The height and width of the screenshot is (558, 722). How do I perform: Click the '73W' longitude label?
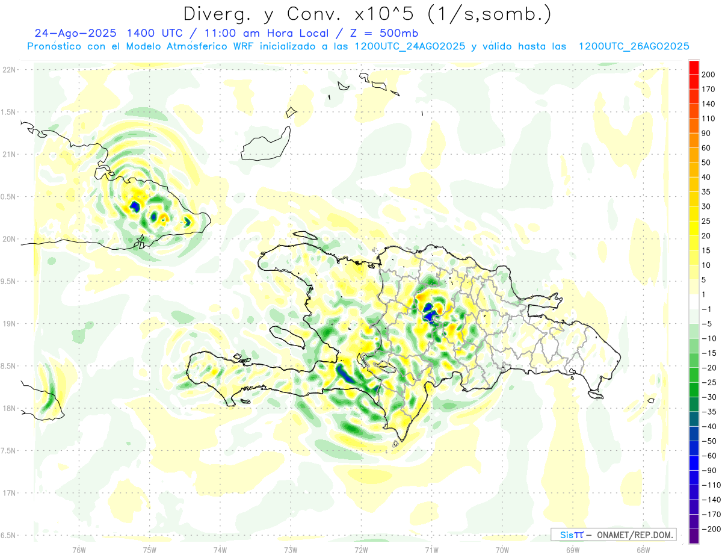[291, 550]
